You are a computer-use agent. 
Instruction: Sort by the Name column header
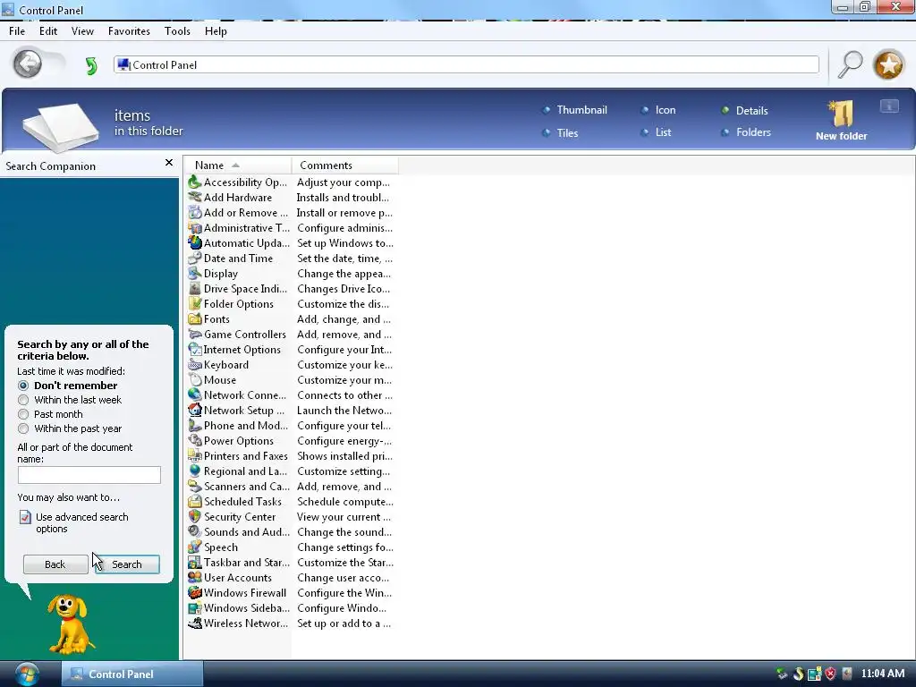(x=237, y=165)
